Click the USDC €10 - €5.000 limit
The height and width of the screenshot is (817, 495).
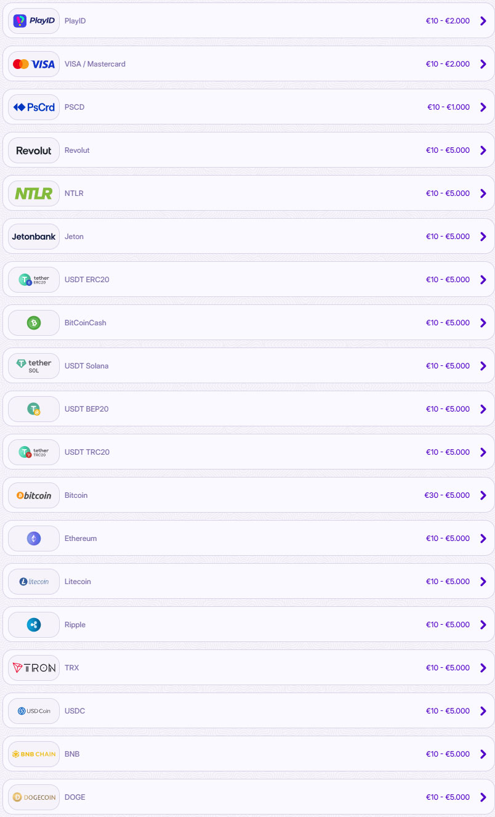point(448,711)
